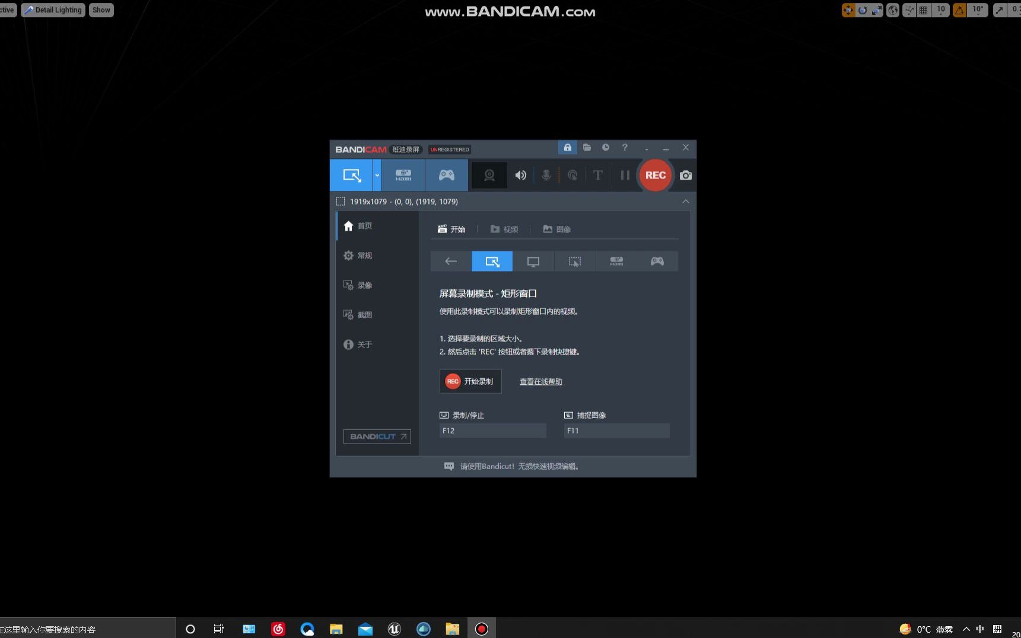Open Cortana circle on taskbar

(190, 629)
